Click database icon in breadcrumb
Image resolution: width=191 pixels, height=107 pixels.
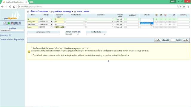[51, 12]
